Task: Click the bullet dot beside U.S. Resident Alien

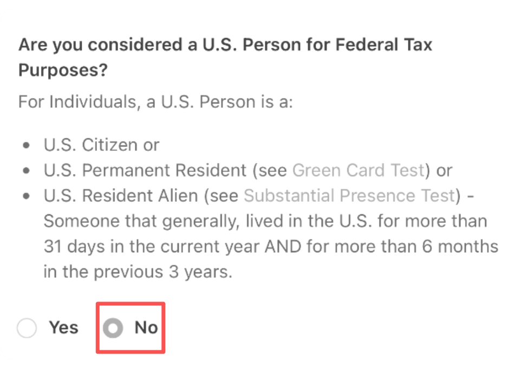Action: [27, 196]
